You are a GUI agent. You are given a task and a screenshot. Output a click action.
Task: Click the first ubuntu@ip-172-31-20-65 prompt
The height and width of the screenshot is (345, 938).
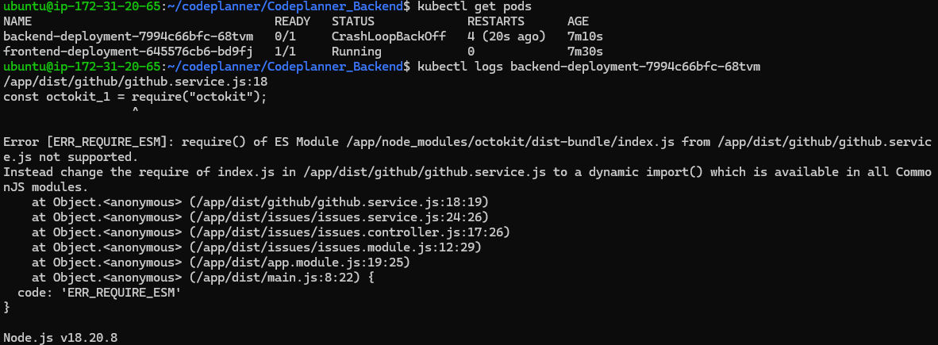point(82,6)
